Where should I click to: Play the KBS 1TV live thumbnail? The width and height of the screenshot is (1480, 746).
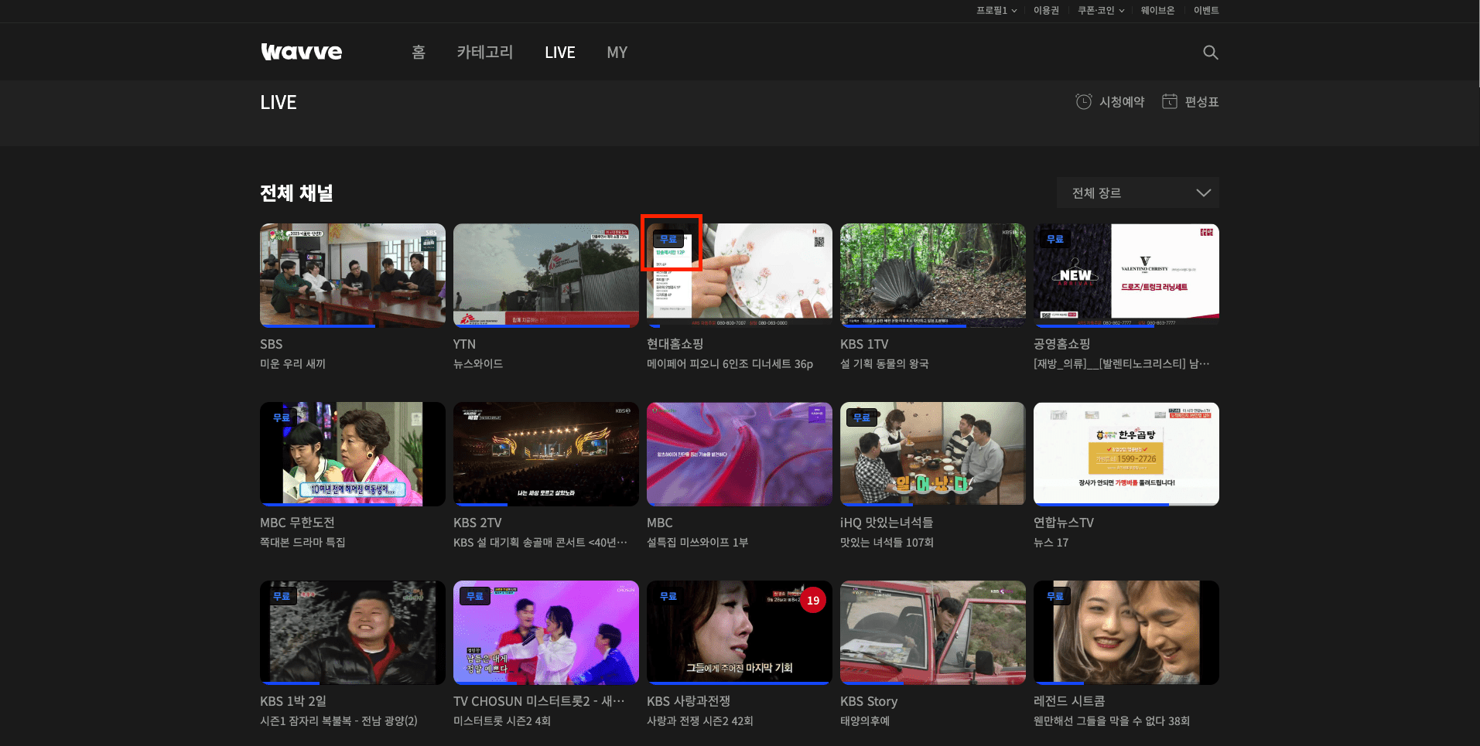click(x=933, y=275)
